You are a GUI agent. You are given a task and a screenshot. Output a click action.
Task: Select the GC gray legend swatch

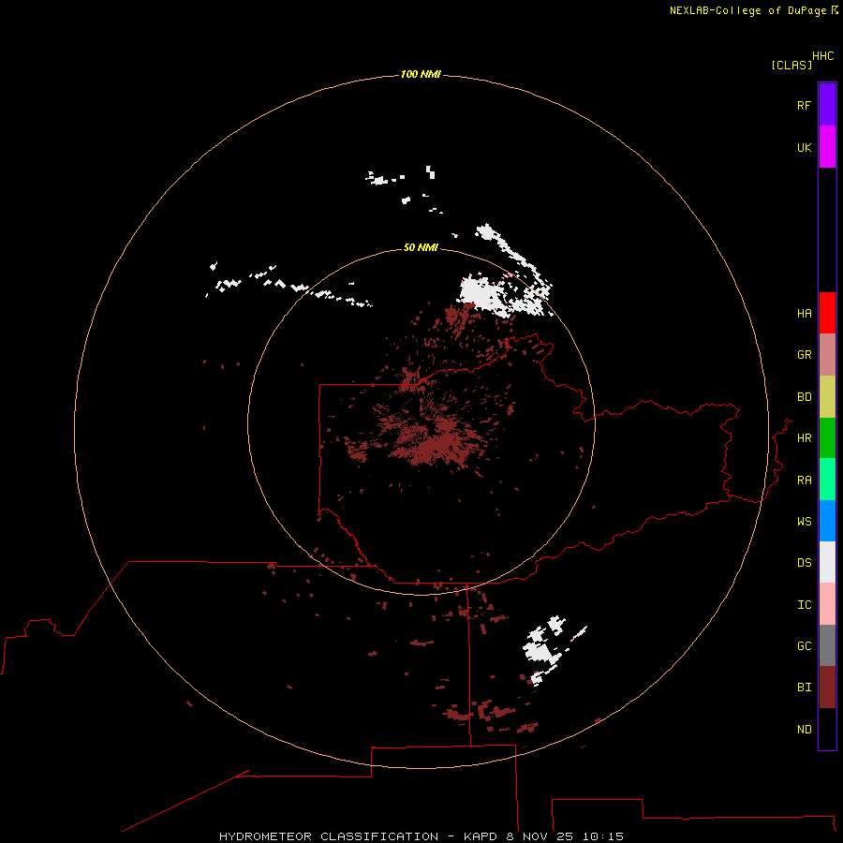tap(827, 645)
